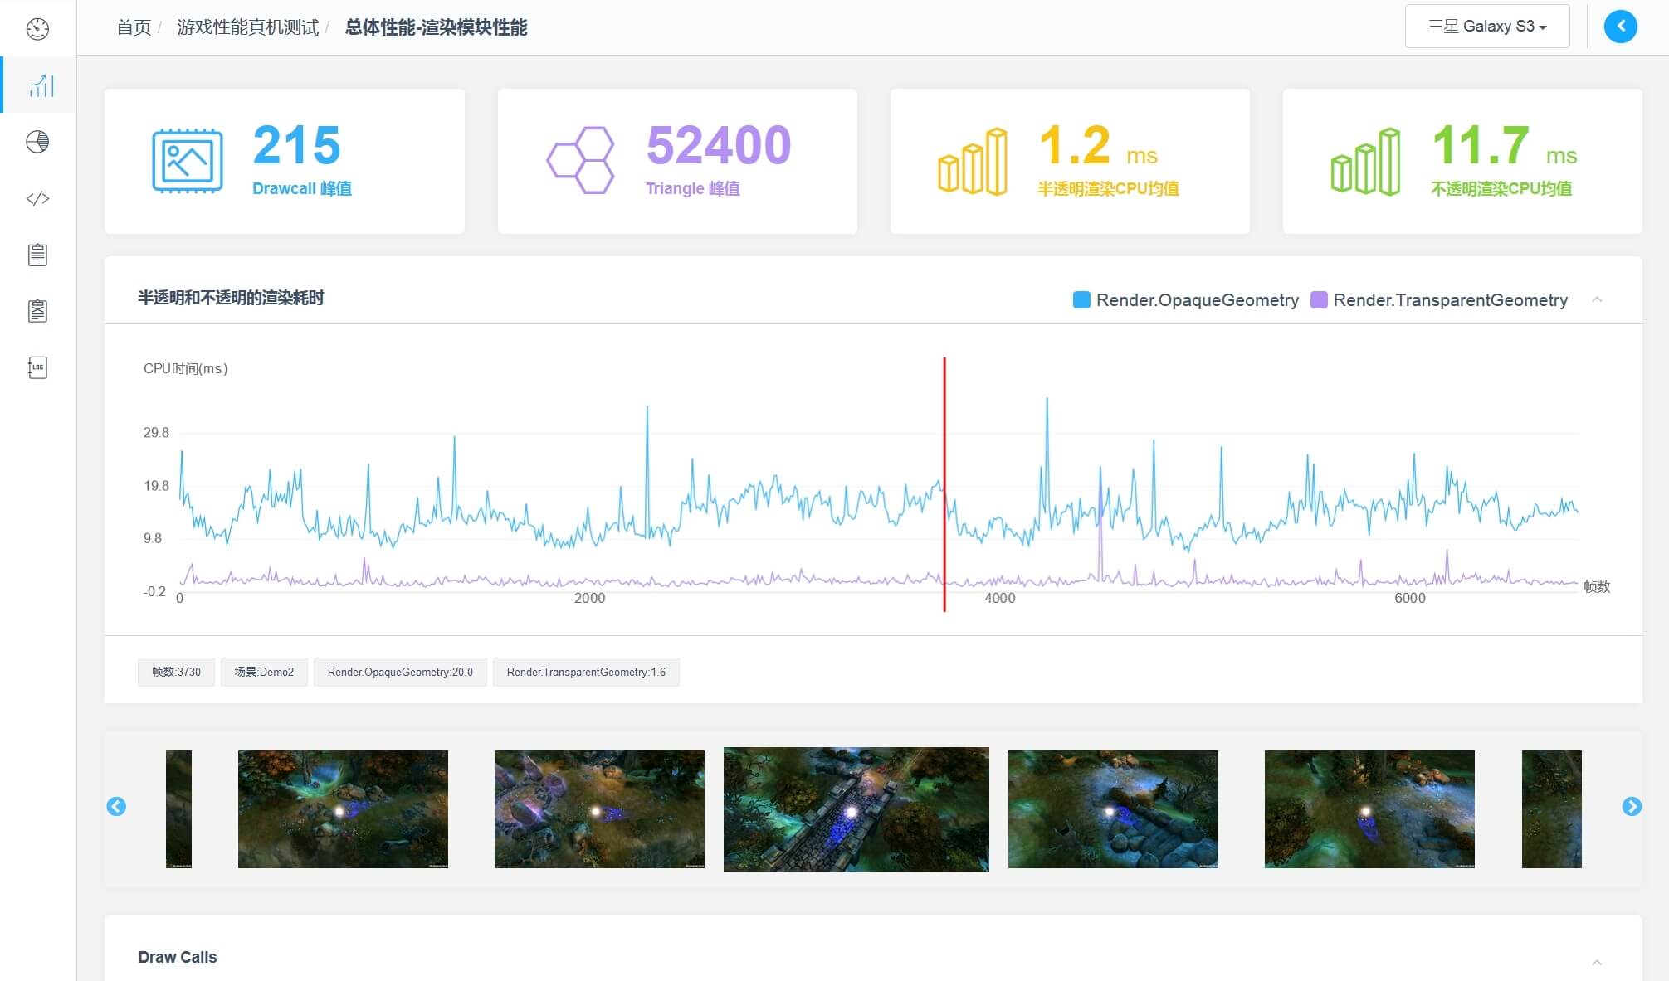Go to 首页 breadcrumb link
The height and width of the screenshot is (981, 1669).
point(133,27)
